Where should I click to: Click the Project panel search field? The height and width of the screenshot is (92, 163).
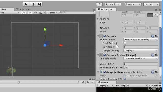tap(48, 82)
